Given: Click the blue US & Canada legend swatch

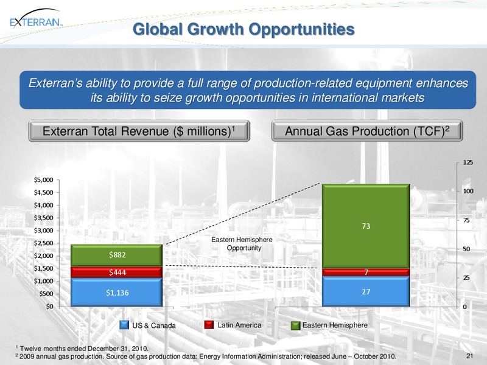Looking at the screenshot, I should tap(124, 325).
